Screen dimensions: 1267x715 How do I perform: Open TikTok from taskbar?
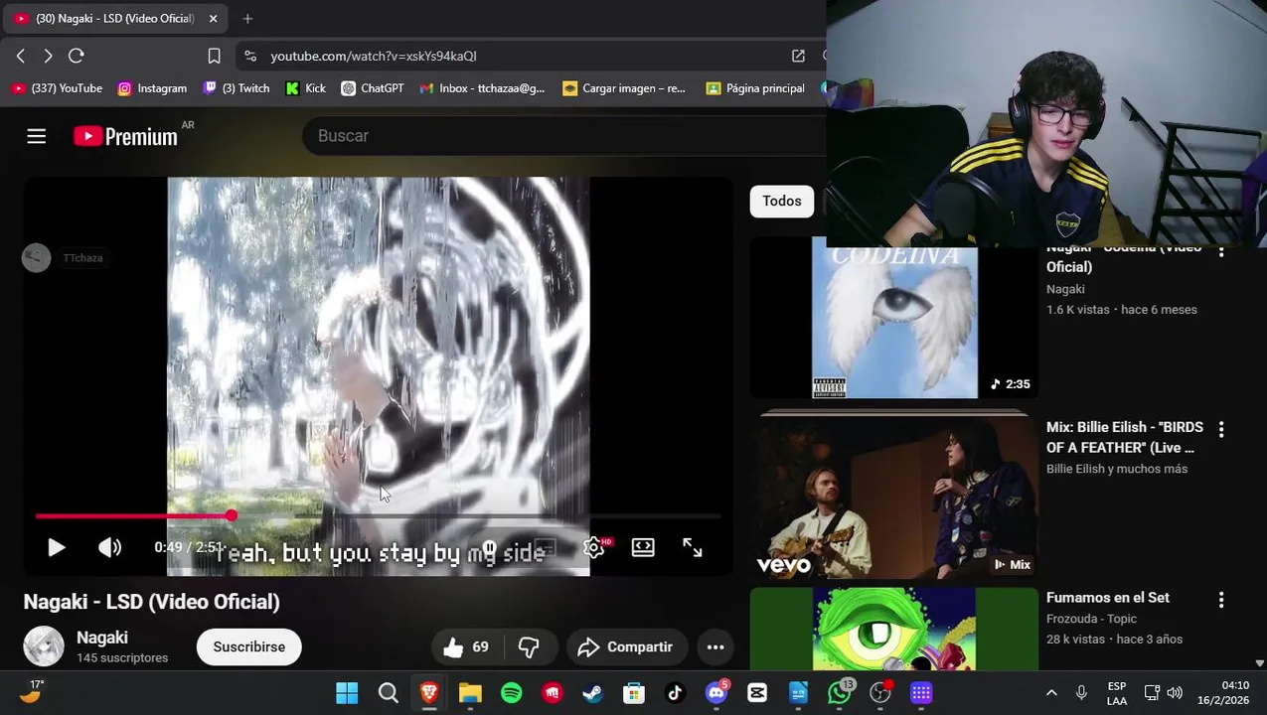pos(675,693)
